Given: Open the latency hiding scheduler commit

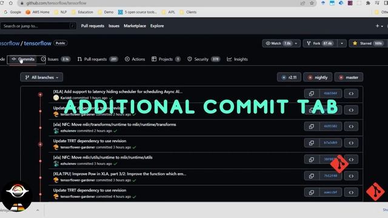Looking at the screenshot, I should [x=118, y=91].
